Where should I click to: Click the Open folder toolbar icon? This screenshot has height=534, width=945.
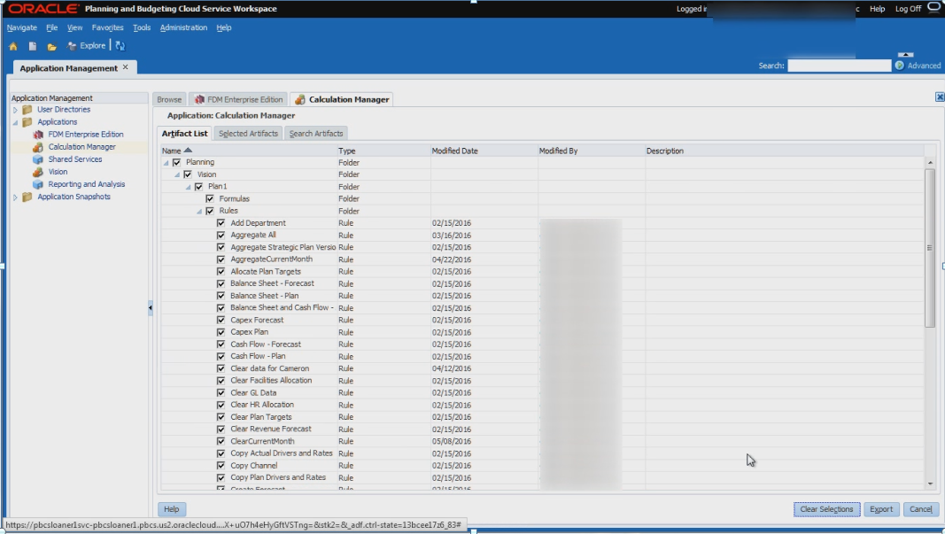point(52,46)
